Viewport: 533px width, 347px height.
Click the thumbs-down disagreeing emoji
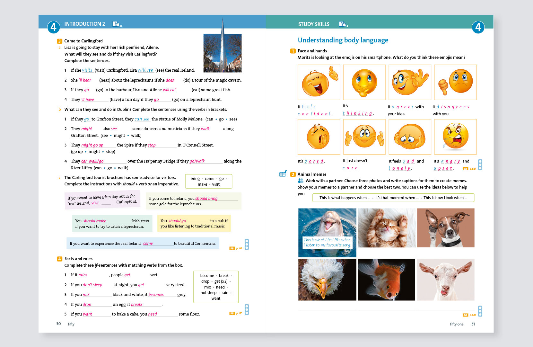coord(455,82)
